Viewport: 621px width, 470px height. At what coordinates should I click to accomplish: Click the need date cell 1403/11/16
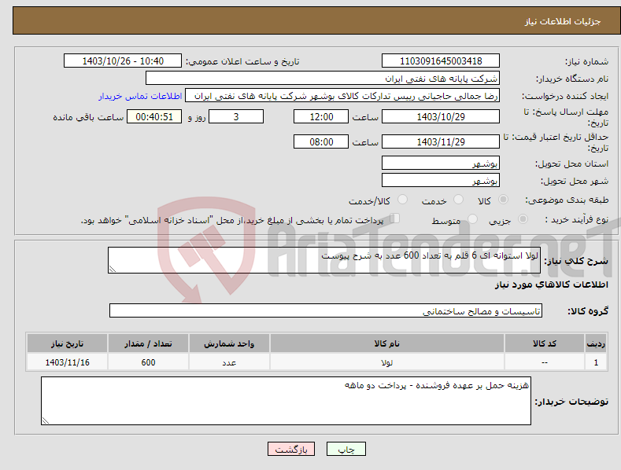68,362
